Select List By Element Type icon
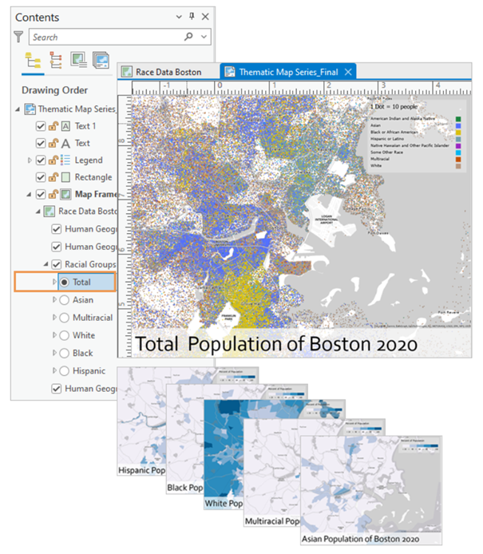The width and height of the screenshot is (483, 554). [56, 60]
